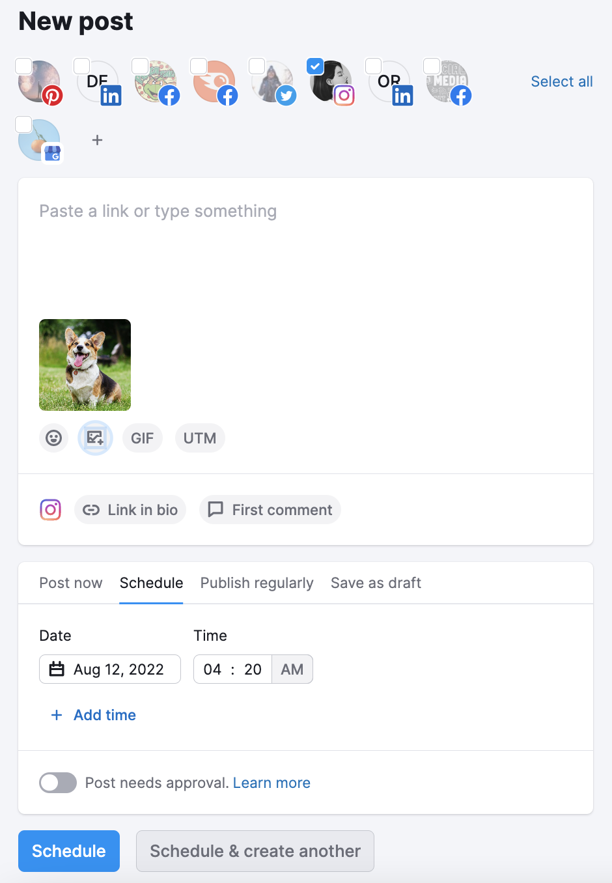Click the add image icon
This screenshot has height=883, width=612.
click(95, 438)
